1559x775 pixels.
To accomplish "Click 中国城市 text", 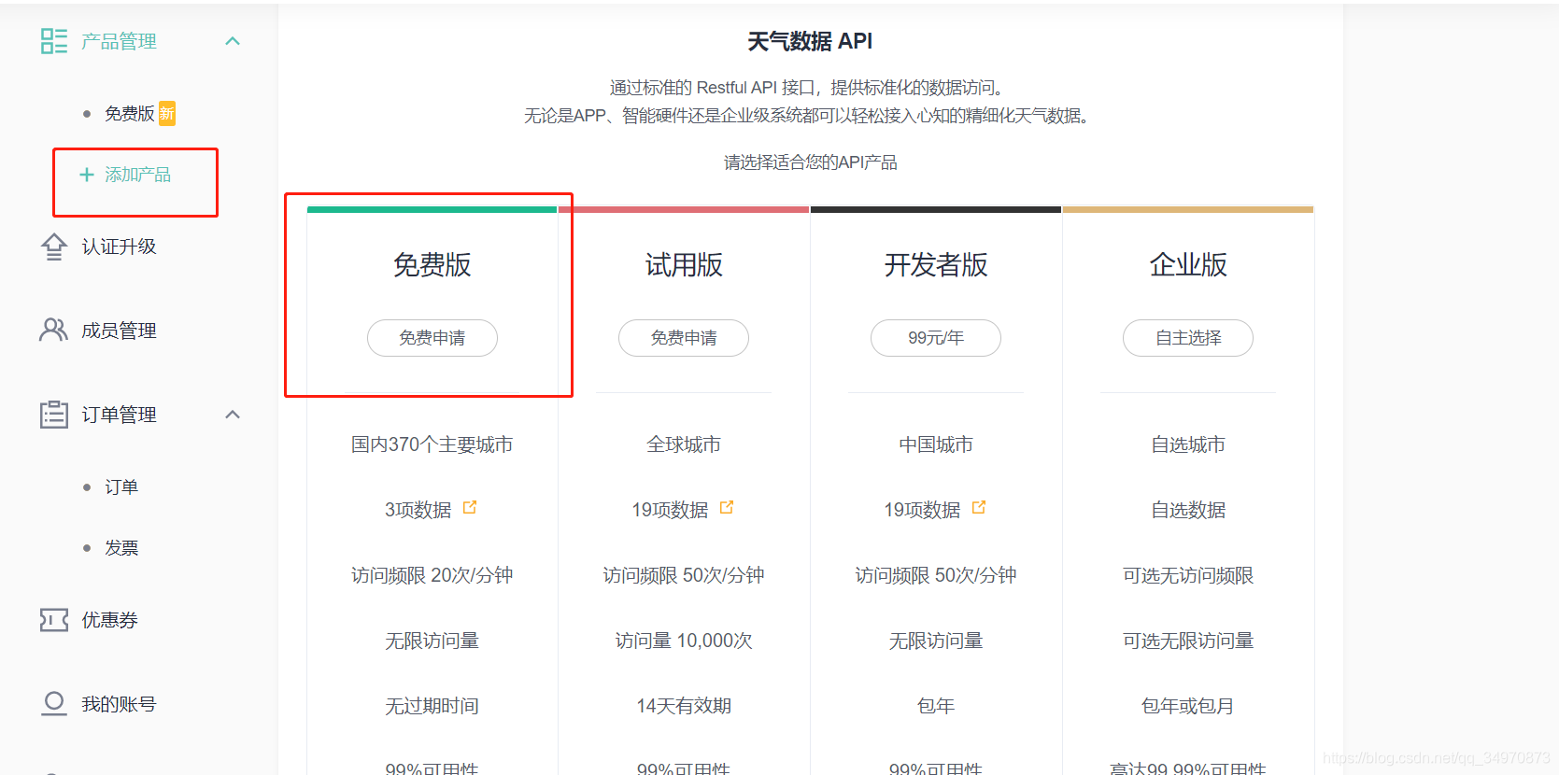I will (936, 444).
